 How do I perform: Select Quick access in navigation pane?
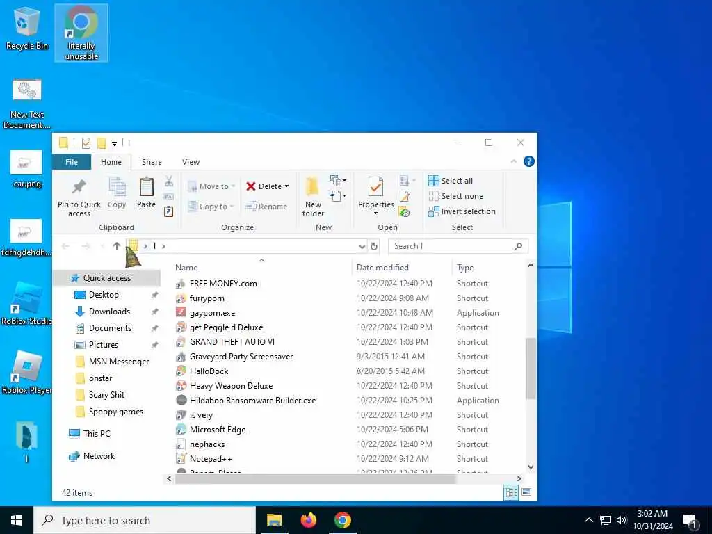[x=106, y=278]
